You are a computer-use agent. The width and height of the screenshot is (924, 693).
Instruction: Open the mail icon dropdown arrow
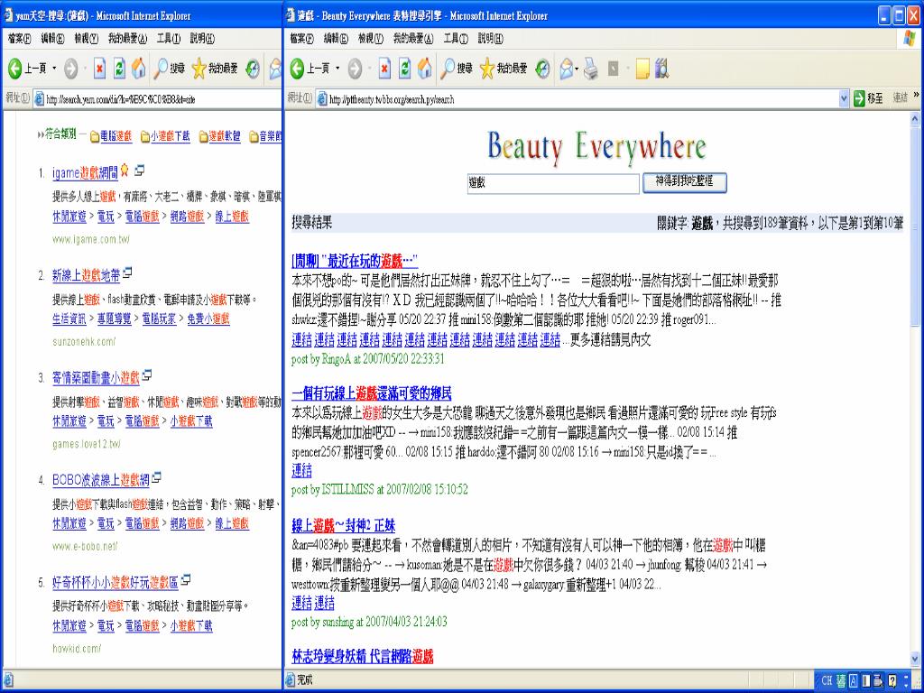tap(577, 69)
